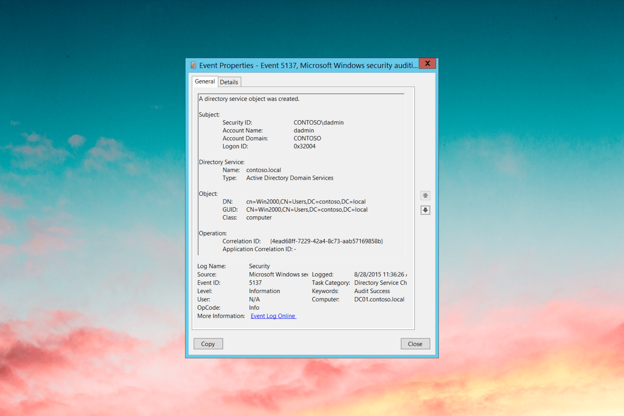
Task: Click 'A directory service object was created.'
Action: click(249, 99)
